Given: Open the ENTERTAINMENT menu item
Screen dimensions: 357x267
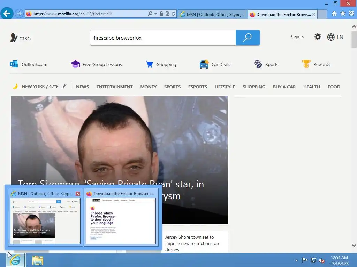Looking at the screenshot, I should click(x=114, y=87).
